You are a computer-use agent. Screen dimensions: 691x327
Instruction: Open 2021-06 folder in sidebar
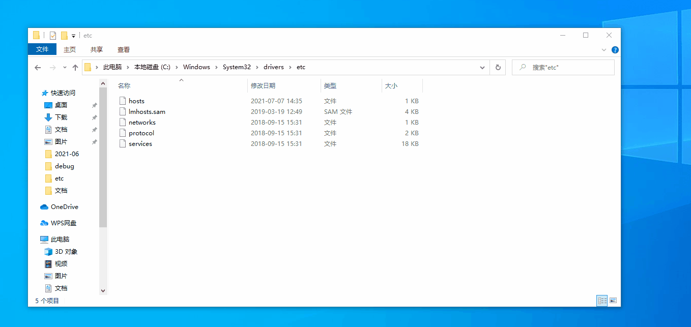click(x=67, y=154)
